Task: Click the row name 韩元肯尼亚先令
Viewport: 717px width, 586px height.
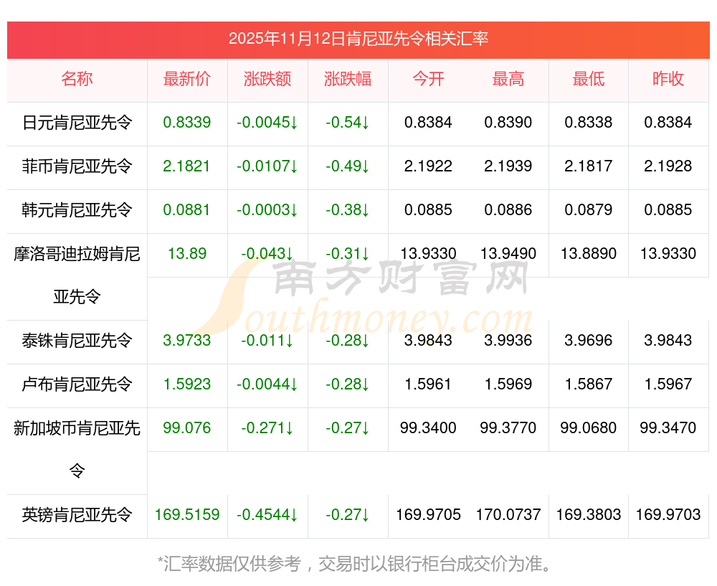Action: pos(77,210)
